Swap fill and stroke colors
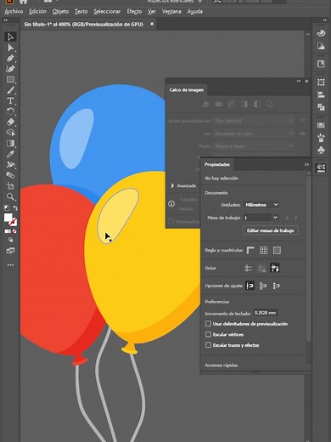The image size is (331, 442). [x=15, y=208]
